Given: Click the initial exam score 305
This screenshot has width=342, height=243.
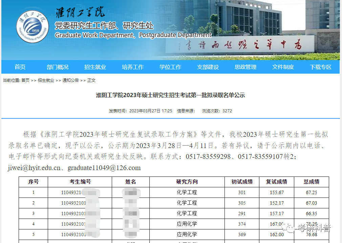Looking at the screenshot, I should (242, 203).
